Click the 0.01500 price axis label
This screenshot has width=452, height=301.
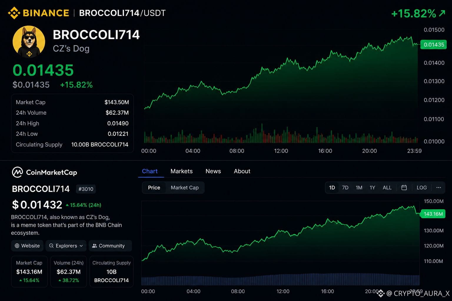(x=434, y=30)
